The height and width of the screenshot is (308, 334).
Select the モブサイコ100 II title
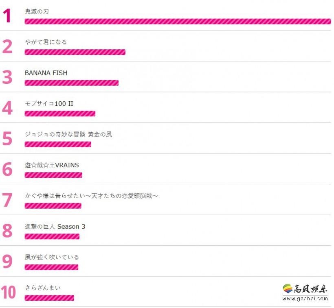pyautogui.click(x=49, y=104)
